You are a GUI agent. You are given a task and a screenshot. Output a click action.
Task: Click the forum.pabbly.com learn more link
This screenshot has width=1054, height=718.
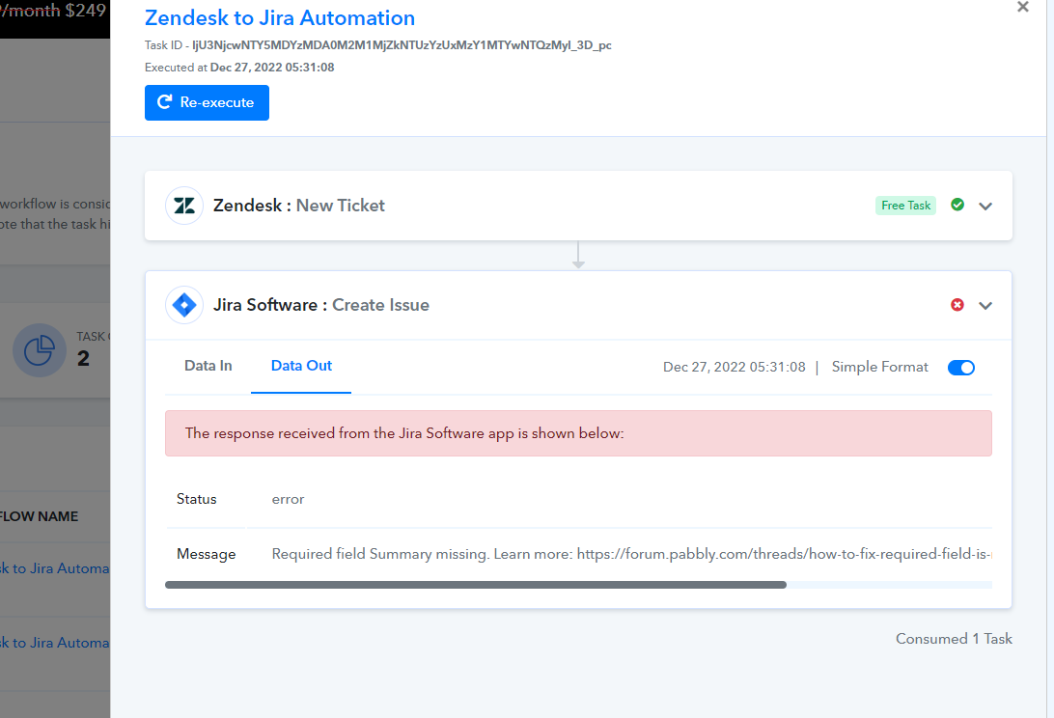[784, 554]
